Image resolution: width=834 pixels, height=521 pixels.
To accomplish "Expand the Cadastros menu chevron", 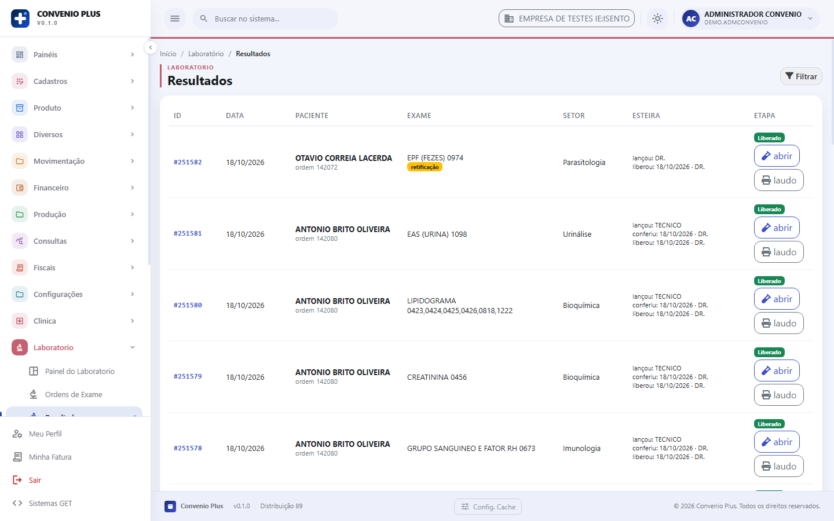I will [133, 81].
